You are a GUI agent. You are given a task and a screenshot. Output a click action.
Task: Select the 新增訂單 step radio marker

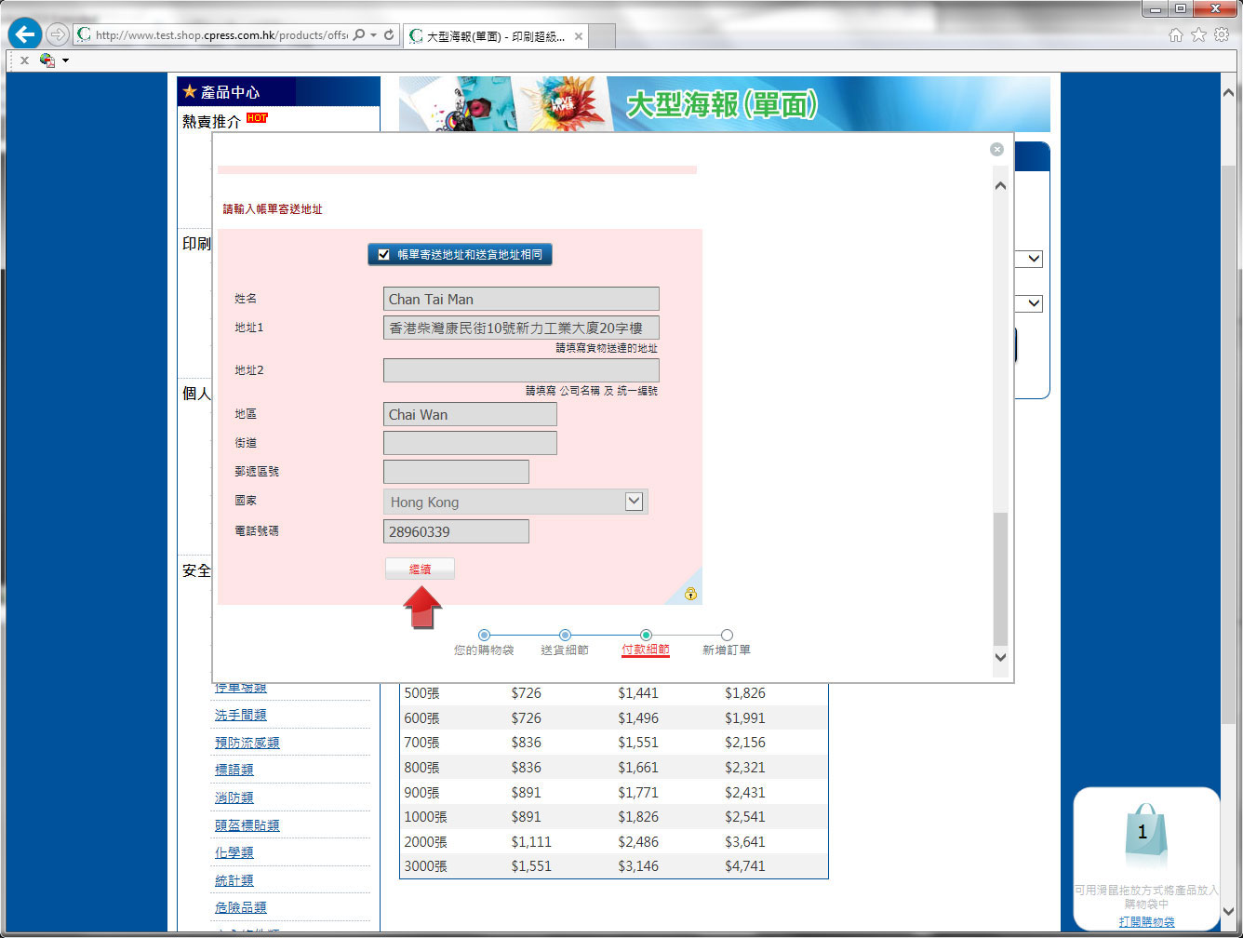pos(727,636)
